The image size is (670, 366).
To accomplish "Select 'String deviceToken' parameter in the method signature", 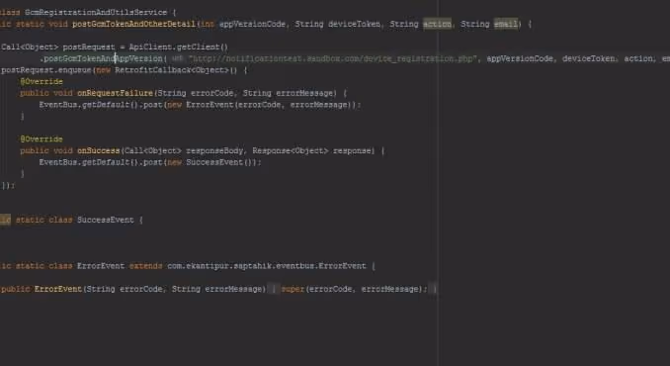I will [338, 24].
